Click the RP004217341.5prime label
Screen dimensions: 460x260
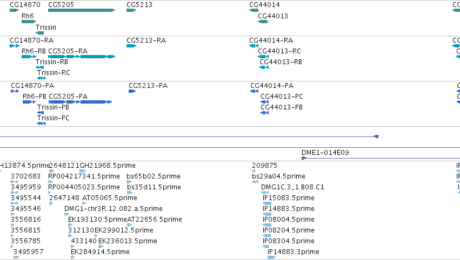[x=84, y=176]
